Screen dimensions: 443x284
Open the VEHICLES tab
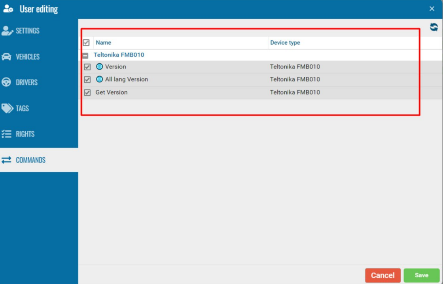(x=39, y=57)
